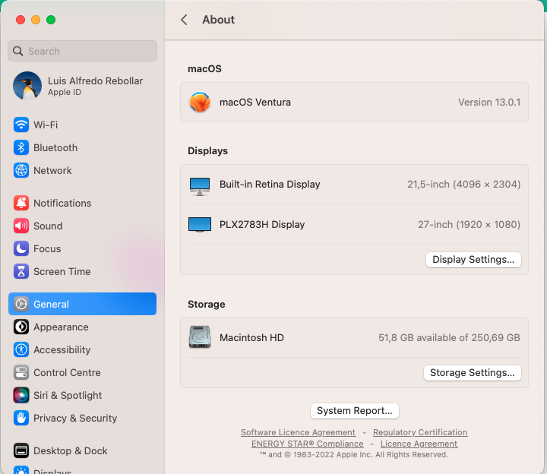
Task: Click the Siri & Spotlight icon
Action: point(21,395)
